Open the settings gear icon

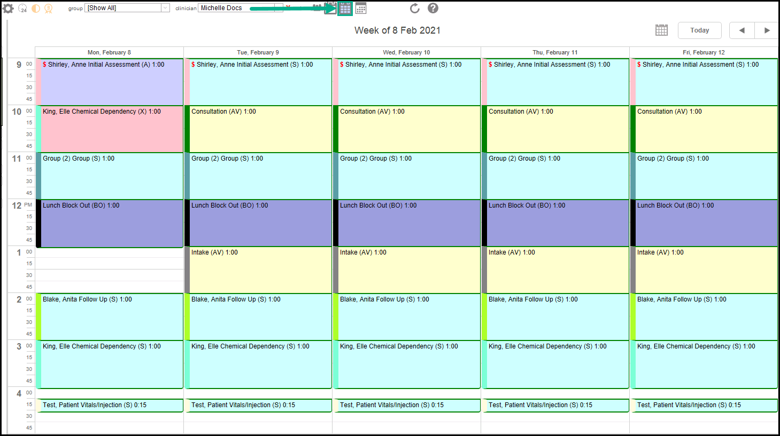coord(8,8)
